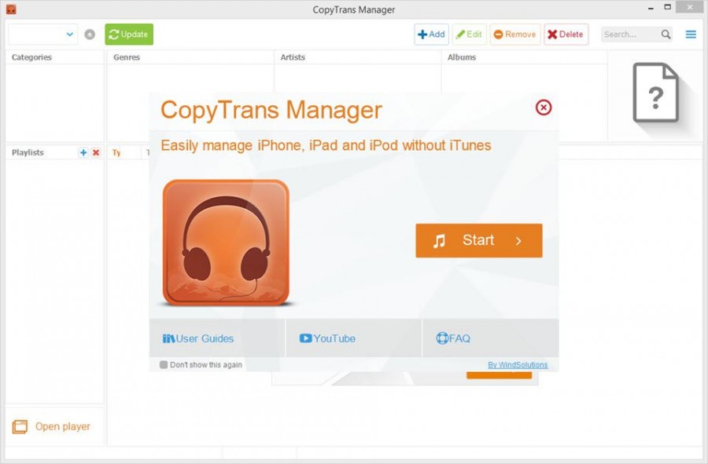Click the eject device icon
Viewport: 708px width, 464px height.
(x=90, y=35)
